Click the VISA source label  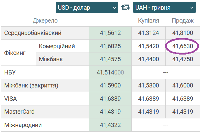(x=10, y=98)
